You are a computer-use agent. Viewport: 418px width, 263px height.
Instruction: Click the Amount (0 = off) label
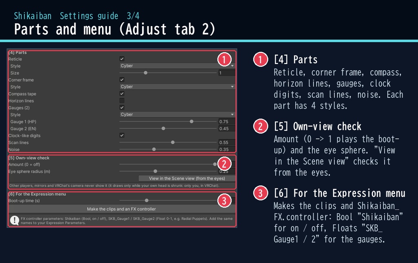(x=24, y=164)
